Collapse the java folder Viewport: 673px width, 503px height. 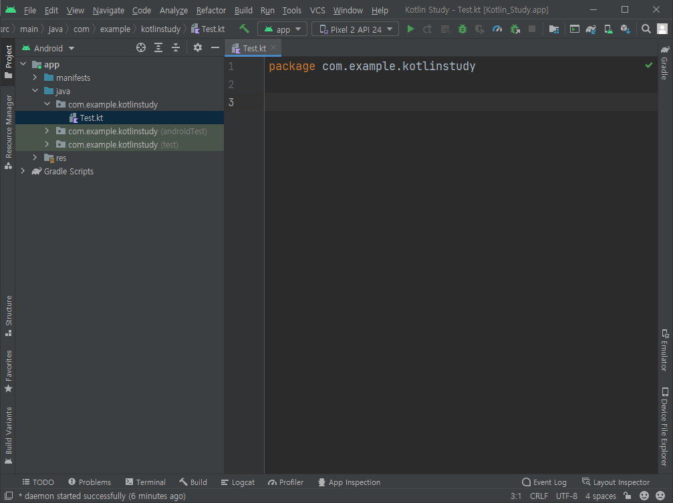(x=35, y=91)
